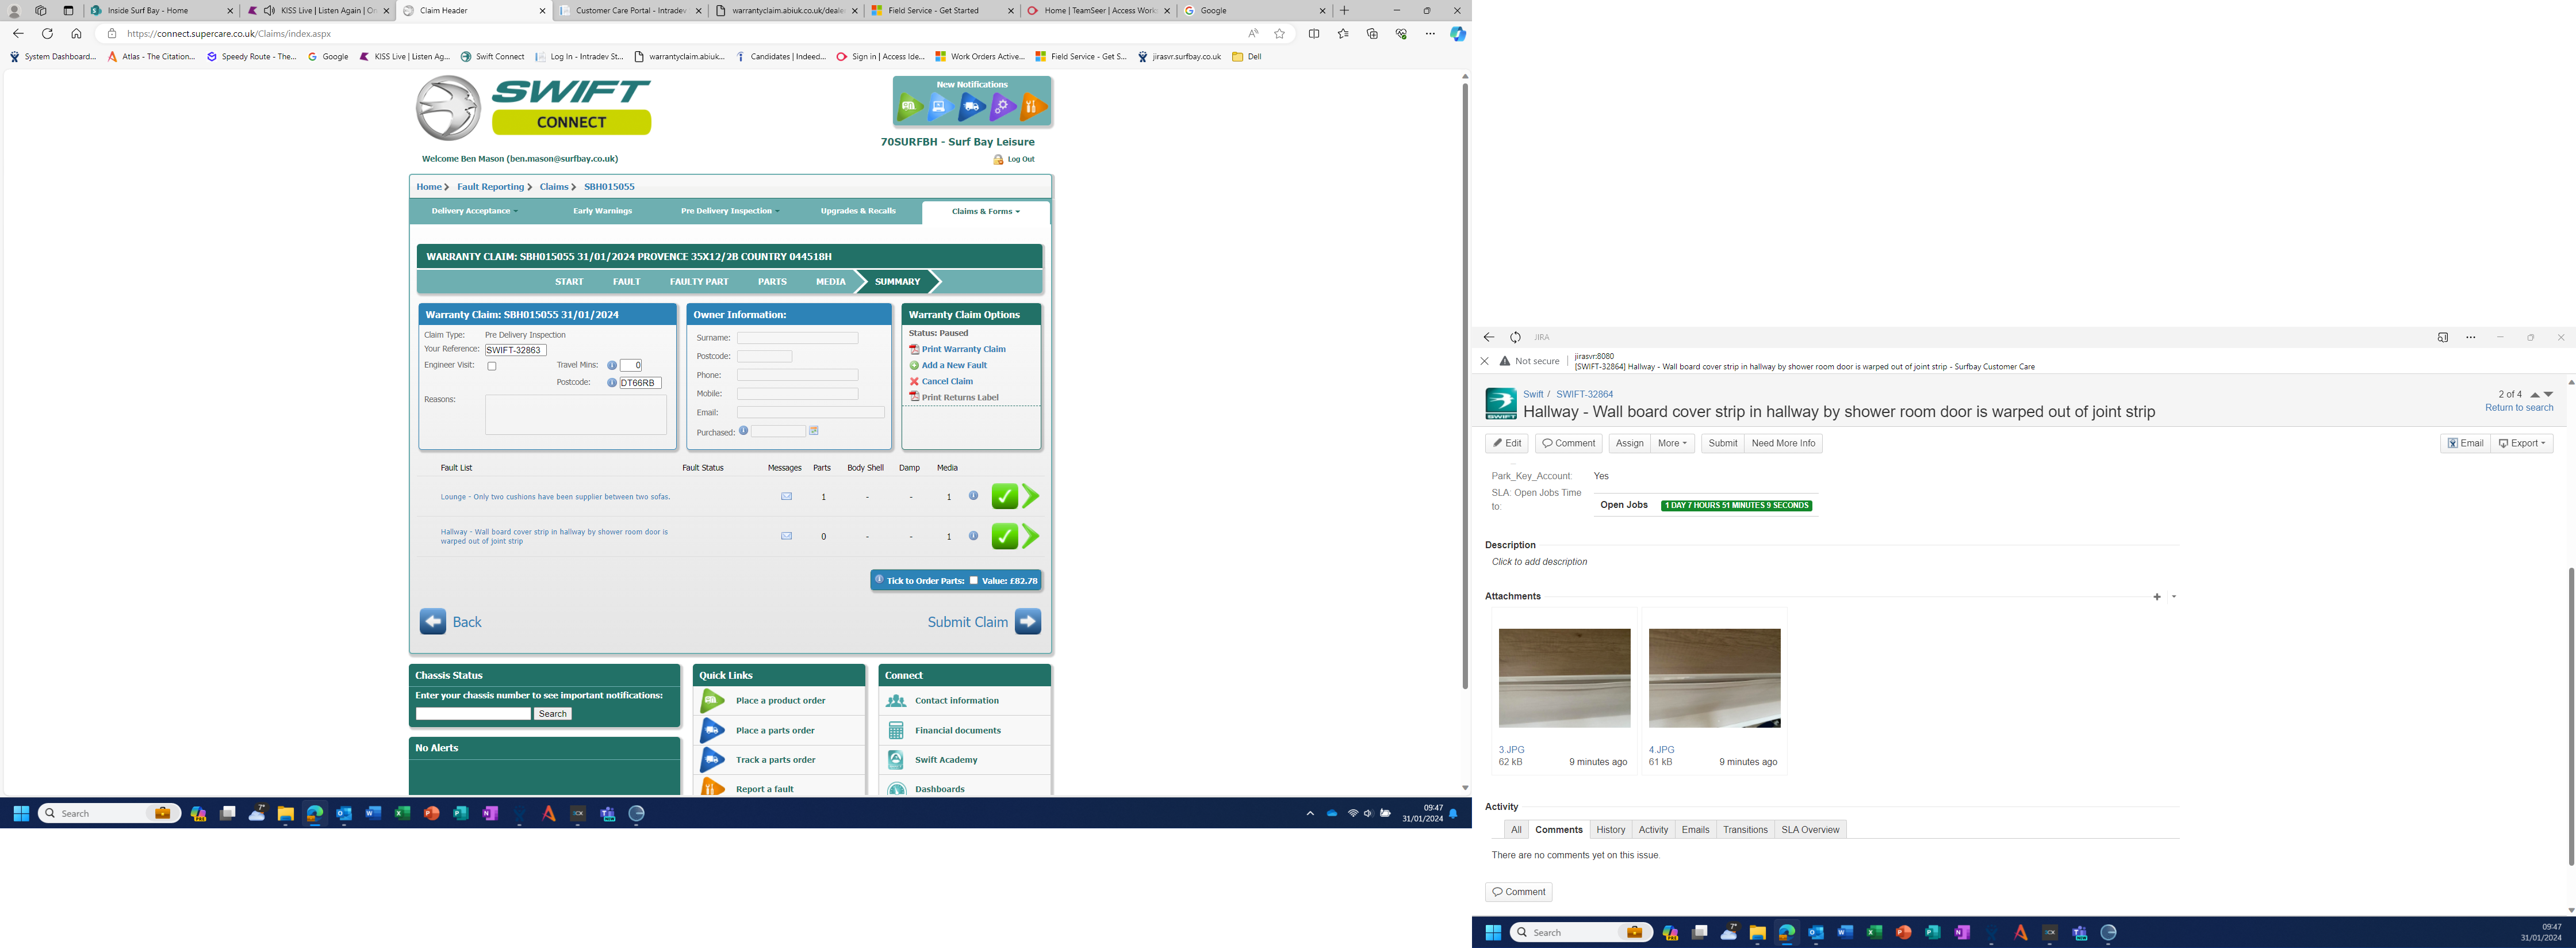Select the FAULTY PART wizard step

pos(698,282)
